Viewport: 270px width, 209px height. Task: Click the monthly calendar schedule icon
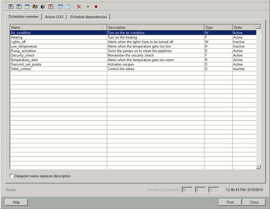[27, 7]
